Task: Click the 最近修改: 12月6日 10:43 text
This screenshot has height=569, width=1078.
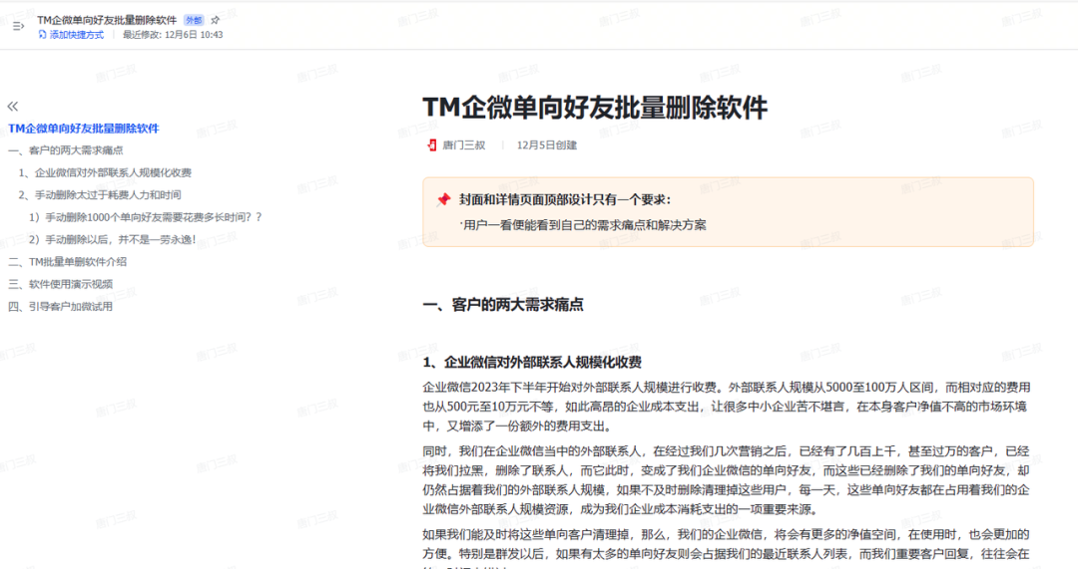Action: pyautogui.click(x=173, y=35)
